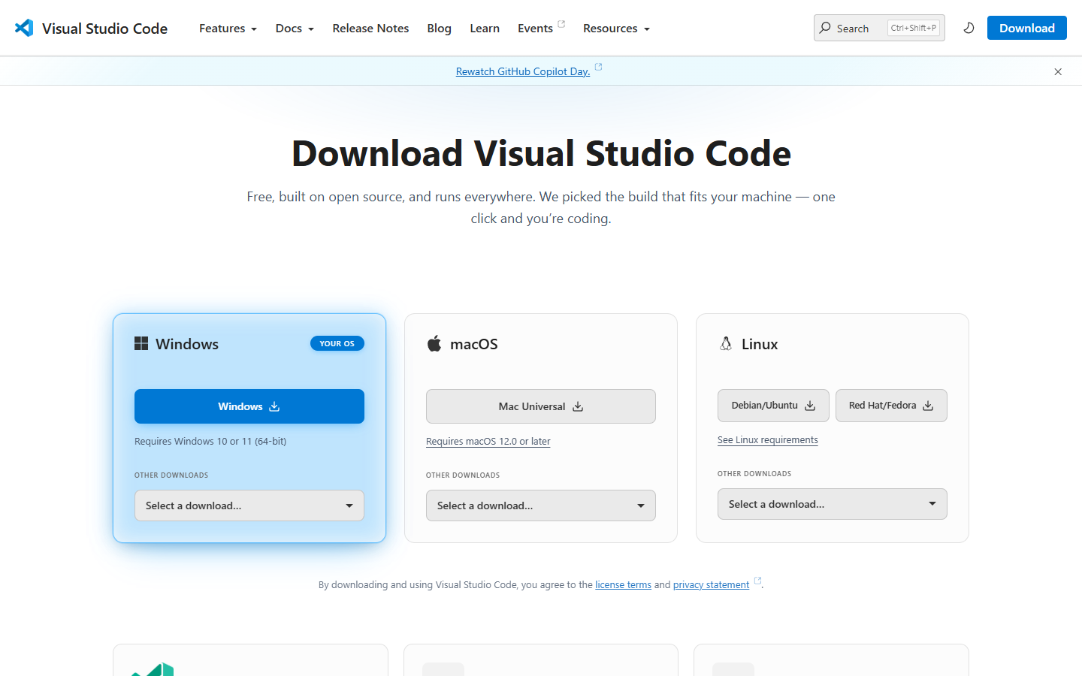Open the Features dropdown menu
Screen dimensions: 1082x676
[228, 28]
